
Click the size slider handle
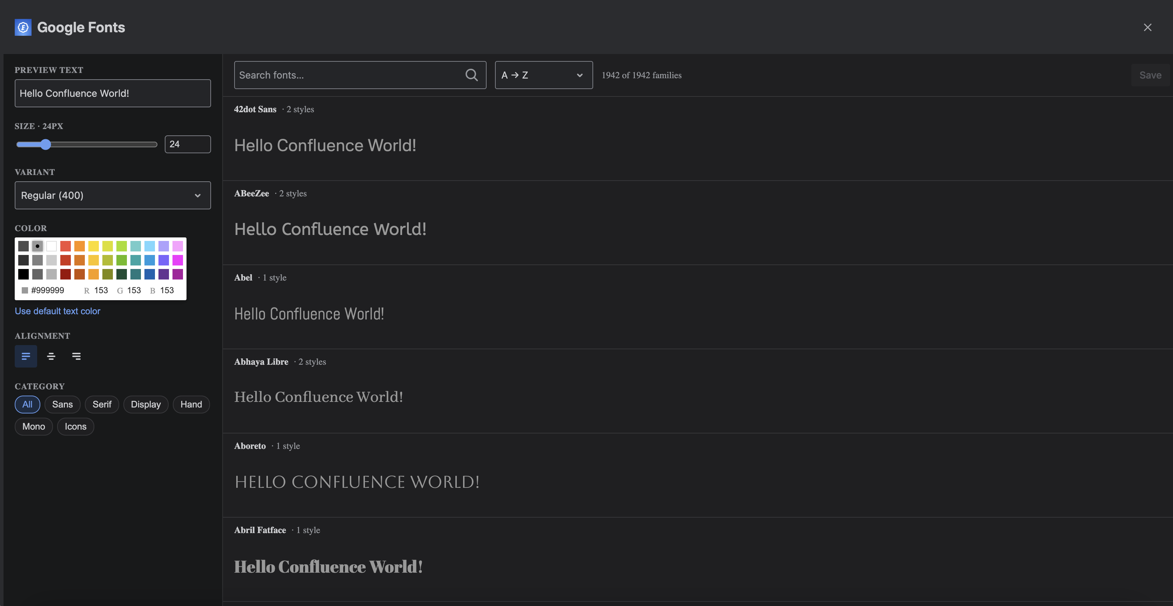pos(45,144)
